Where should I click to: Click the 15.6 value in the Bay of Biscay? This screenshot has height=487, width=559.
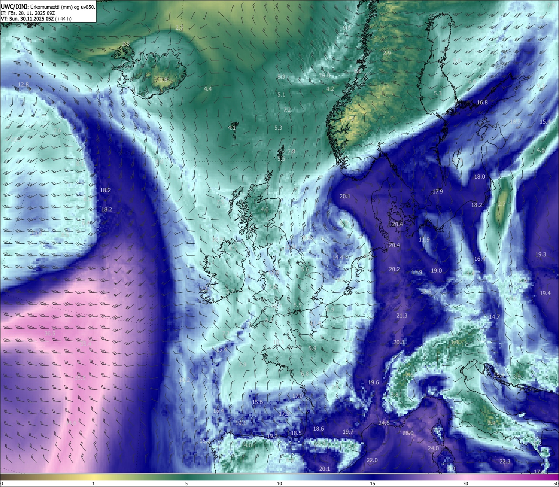click(258, 402)
